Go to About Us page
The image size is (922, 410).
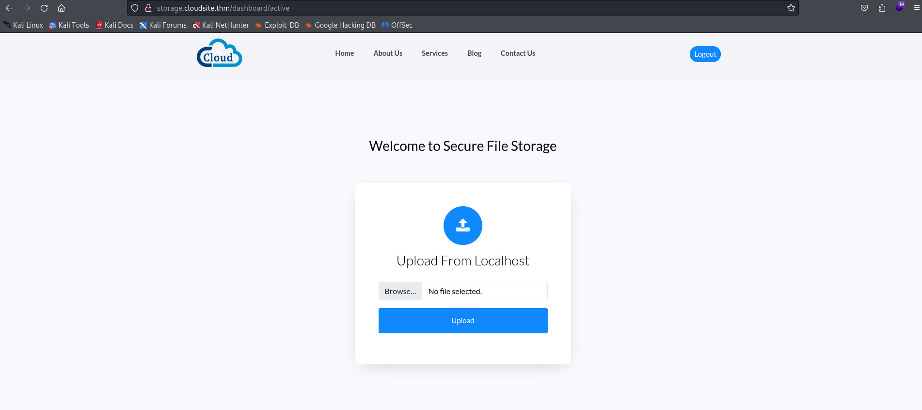point(388,53)
